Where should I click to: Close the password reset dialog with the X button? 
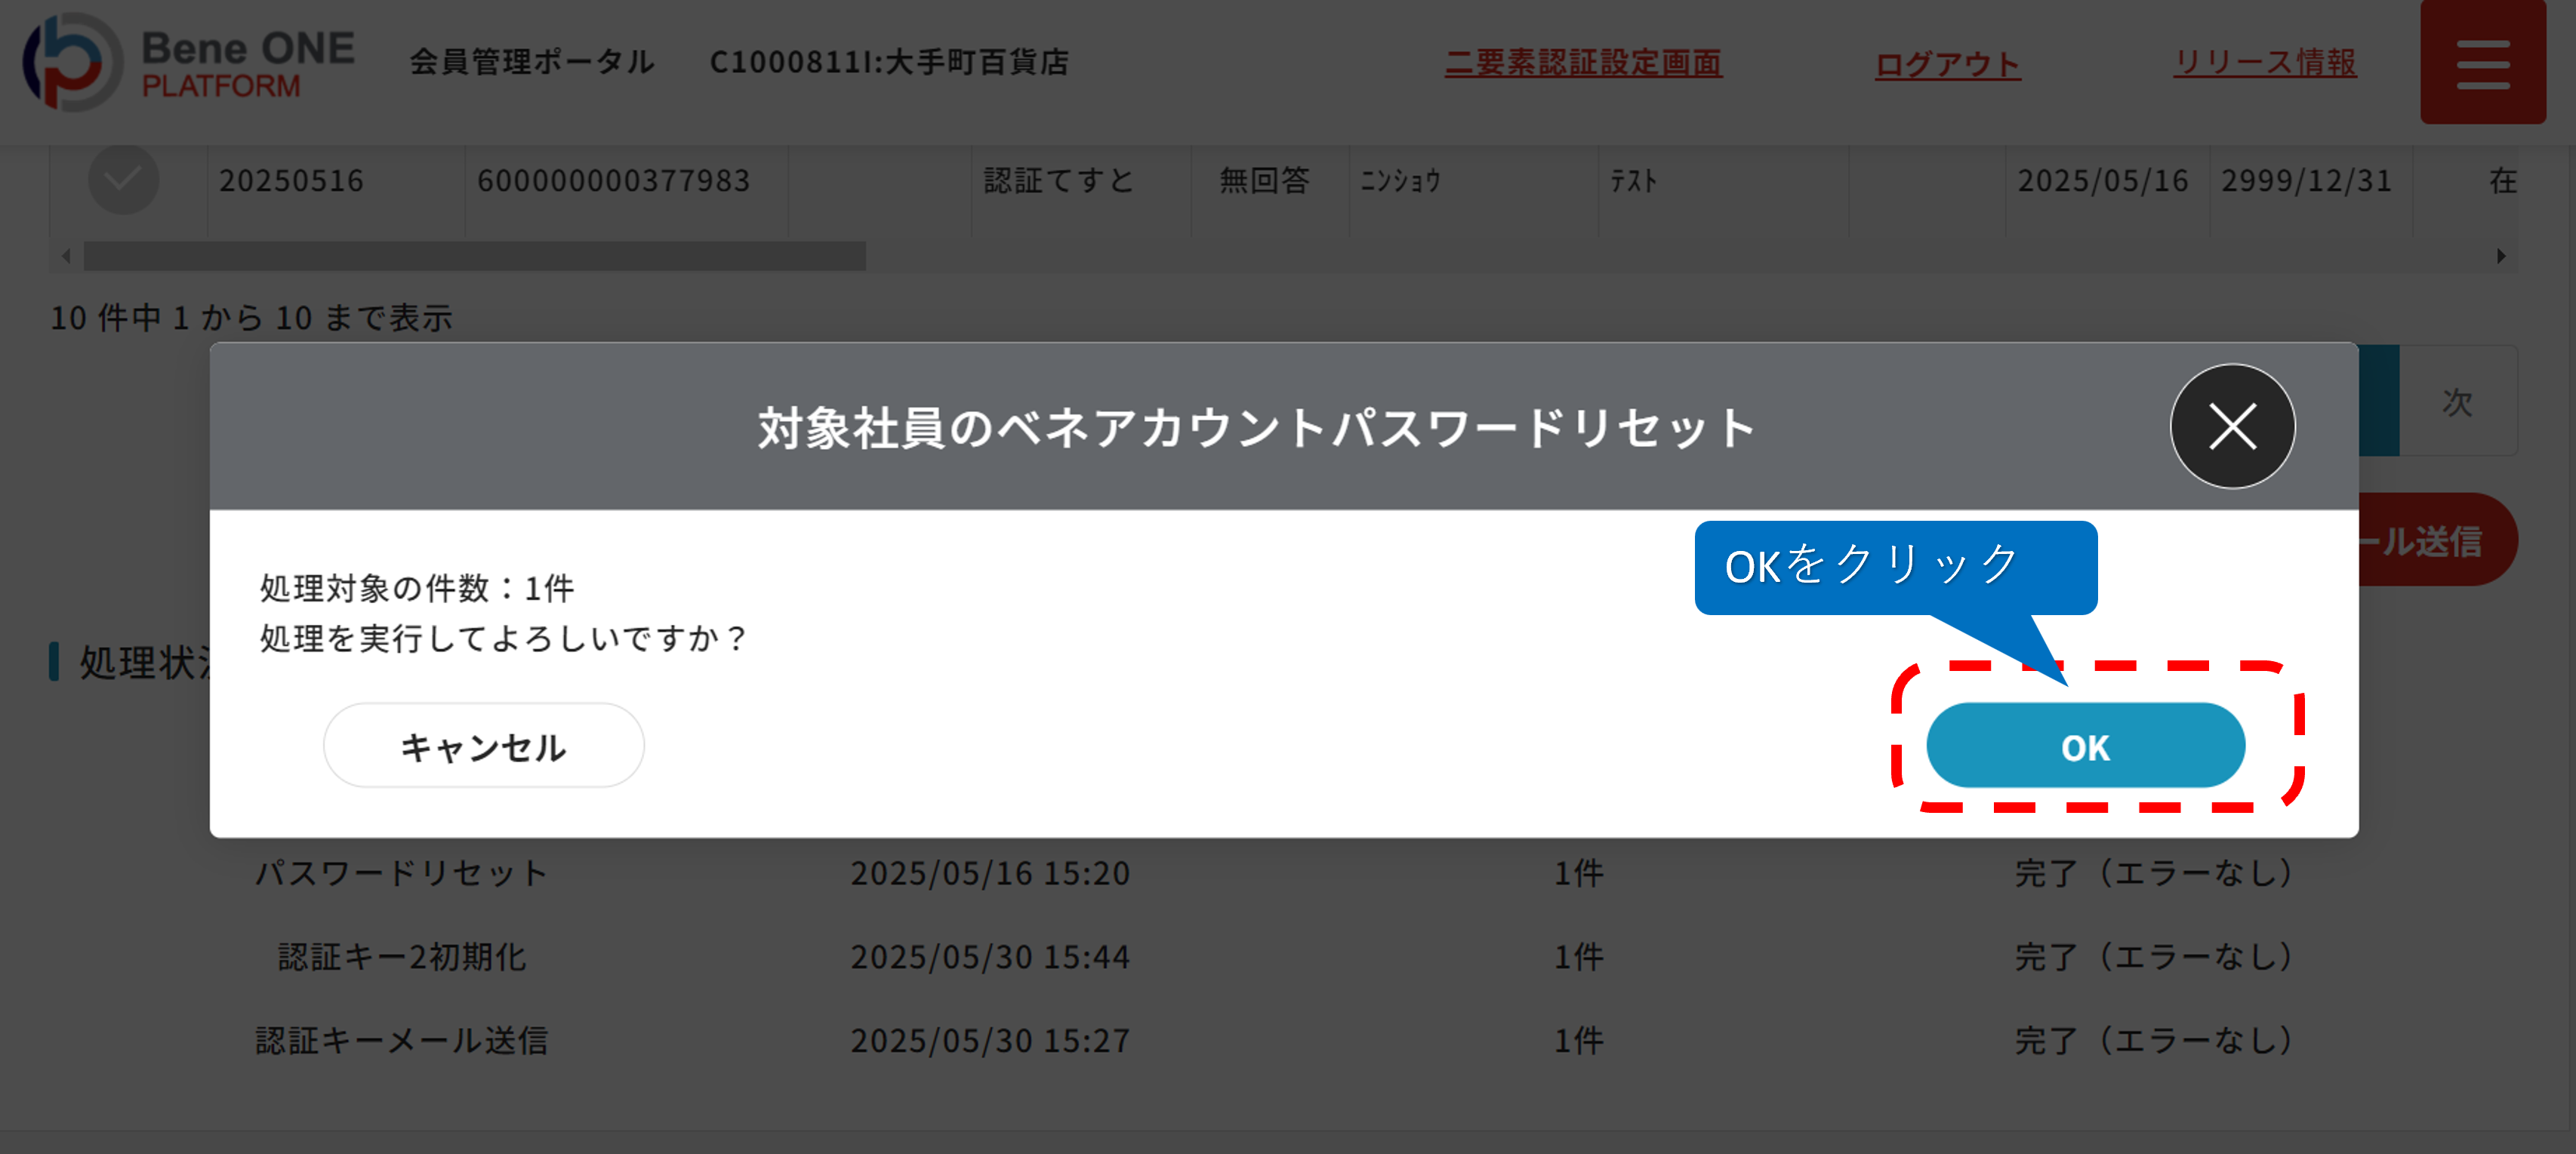[2232, 427]
